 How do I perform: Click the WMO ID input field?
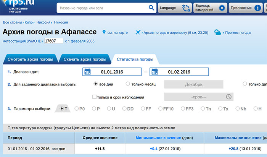[53, 41]
